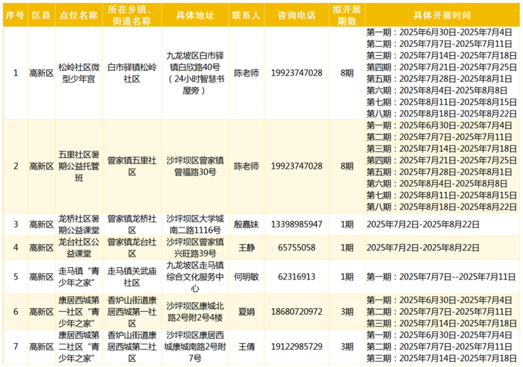Click the 2025年7月2日-2025年8月22日 date in row 3

click(423, 225)
